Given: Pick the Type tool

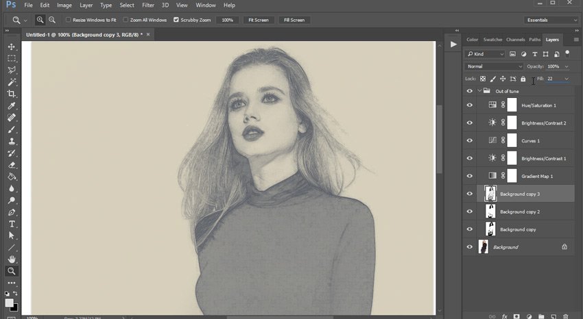Looking at the screenshot, I should tap(12, 224).
